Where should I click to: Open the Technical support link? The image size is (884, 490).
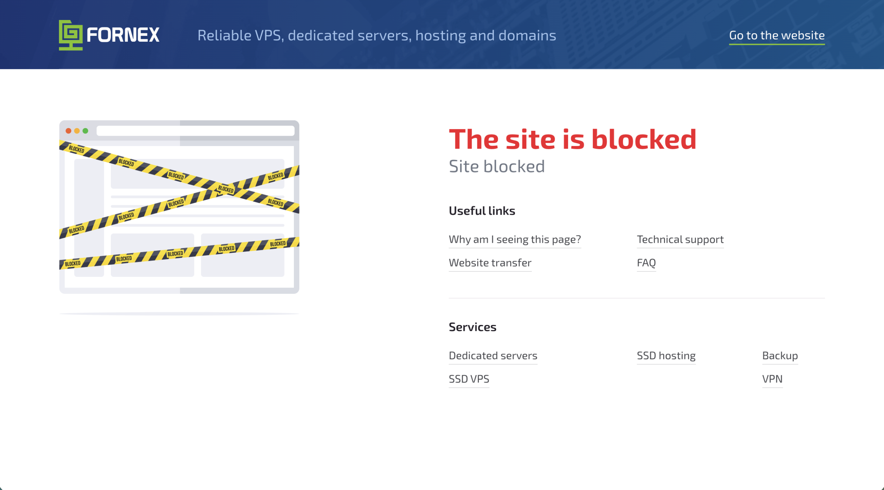pos(680,239)
